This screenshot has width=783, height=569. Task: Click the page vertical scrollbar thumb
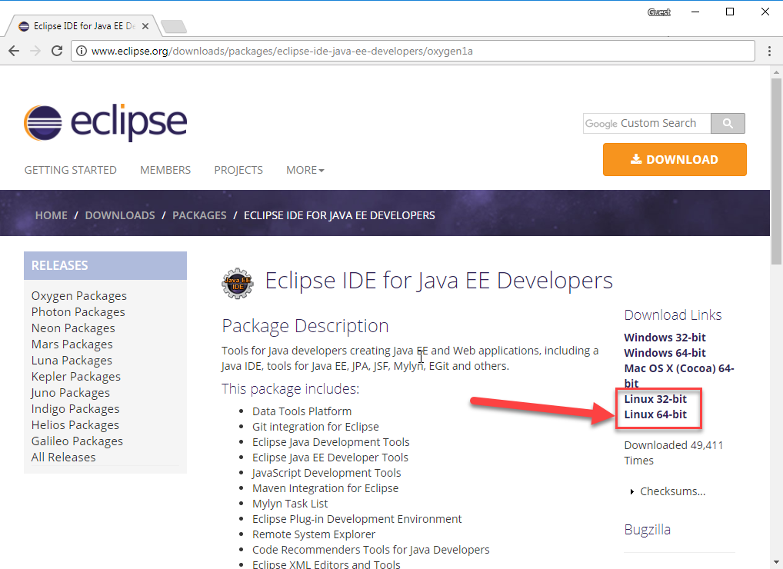click(x=776, y=161)
